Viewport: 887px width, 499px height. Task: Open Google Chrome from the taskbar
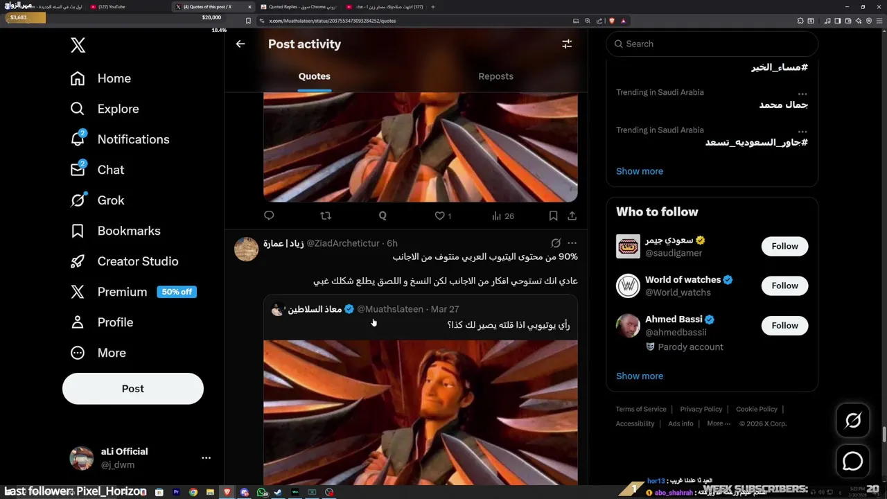[193, 492]
